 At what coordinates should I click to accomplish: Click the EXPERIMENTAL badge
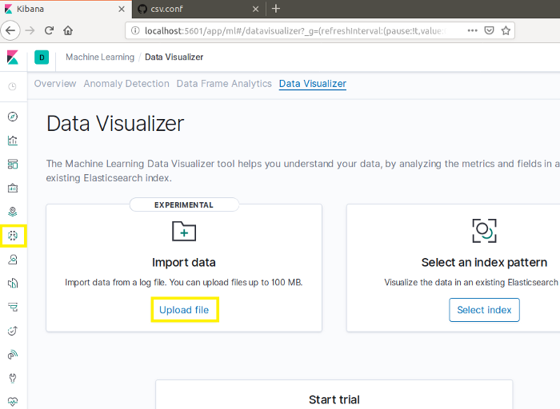click(x=184, y=204)
